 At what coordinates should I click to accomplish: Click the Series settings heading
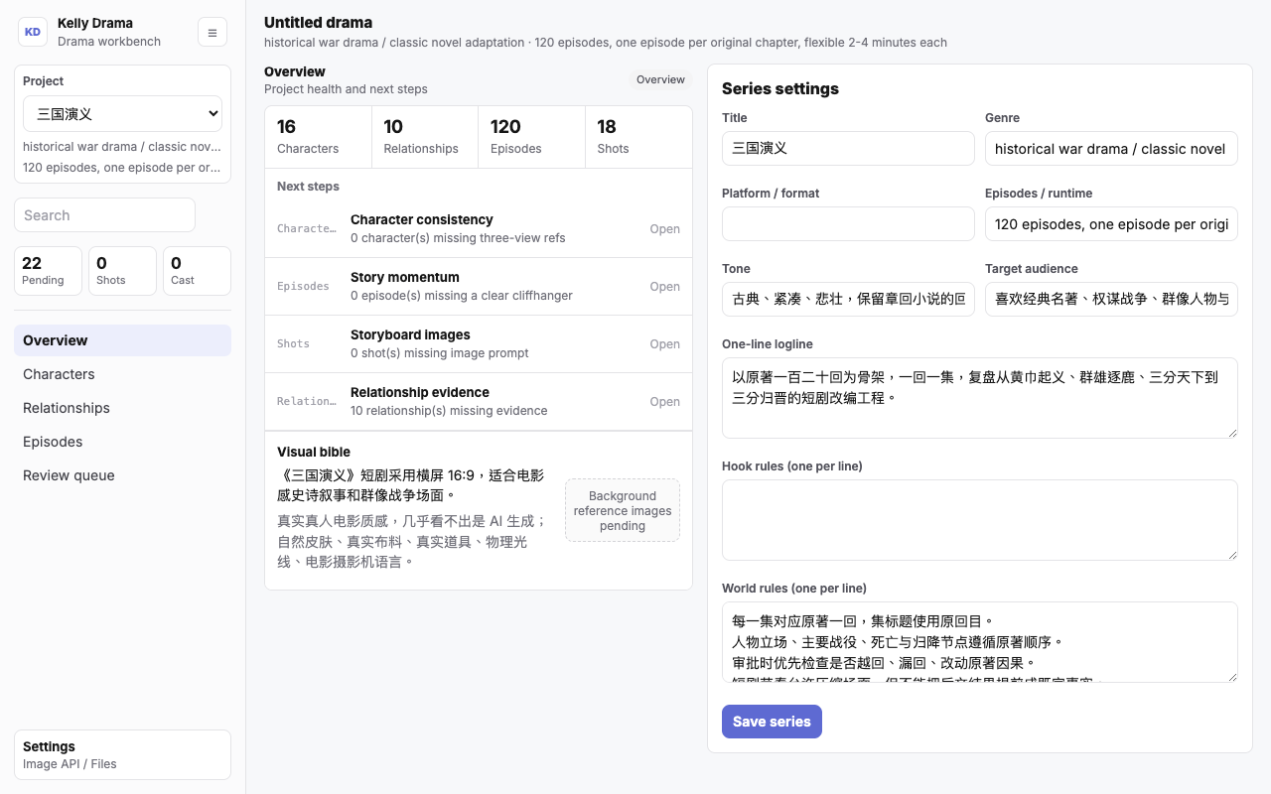click(x=780, y=88)
